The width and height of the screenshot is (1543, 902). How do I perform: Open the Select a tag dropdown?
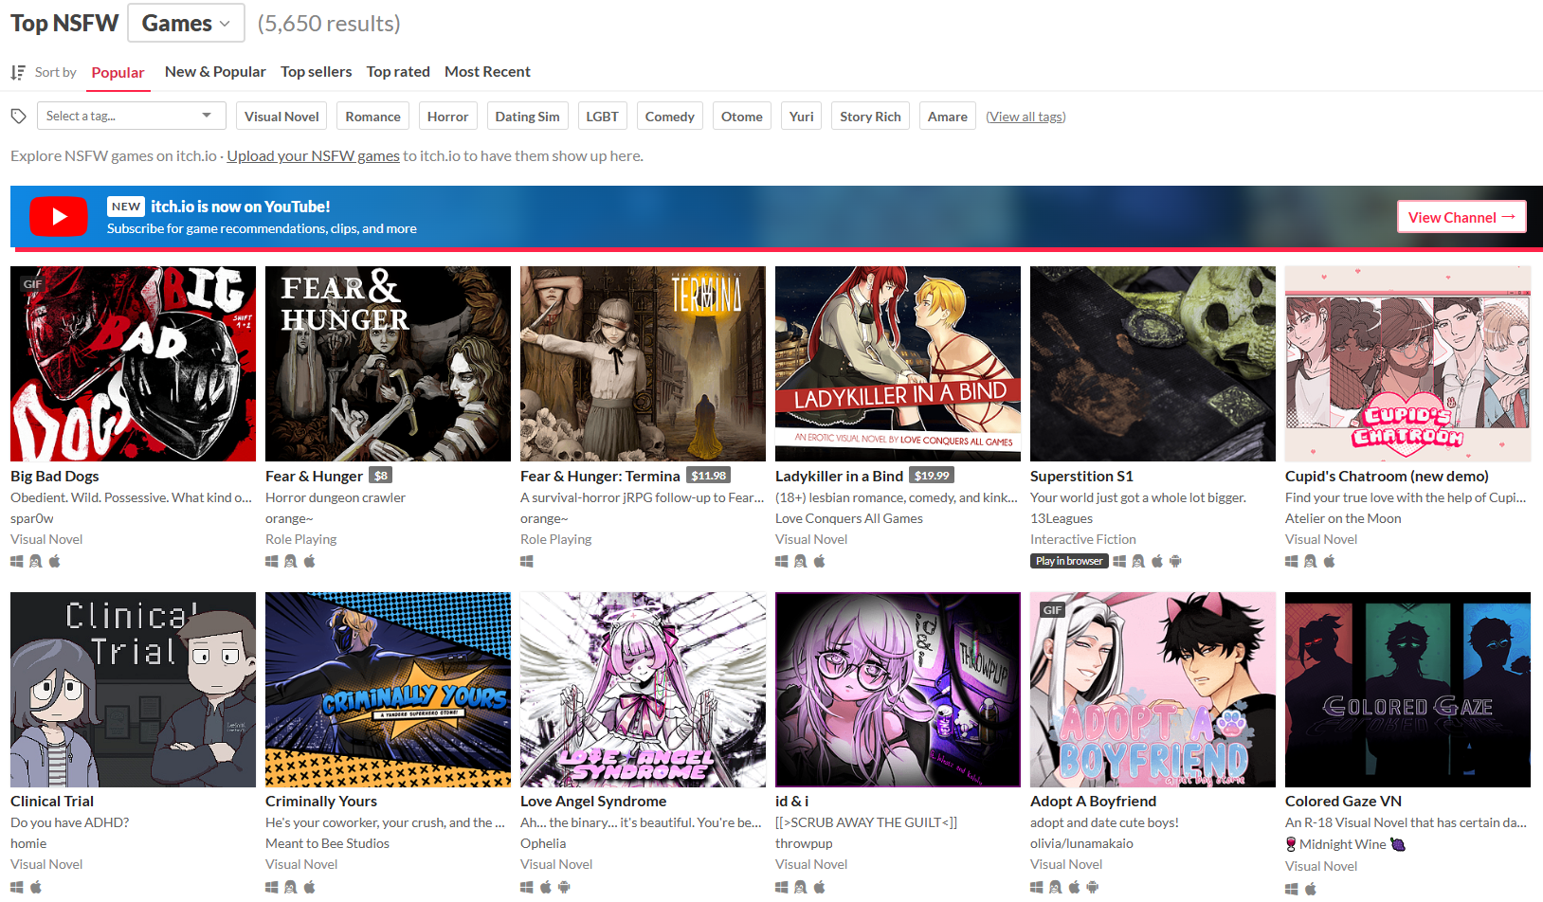(x=131, y=116)
